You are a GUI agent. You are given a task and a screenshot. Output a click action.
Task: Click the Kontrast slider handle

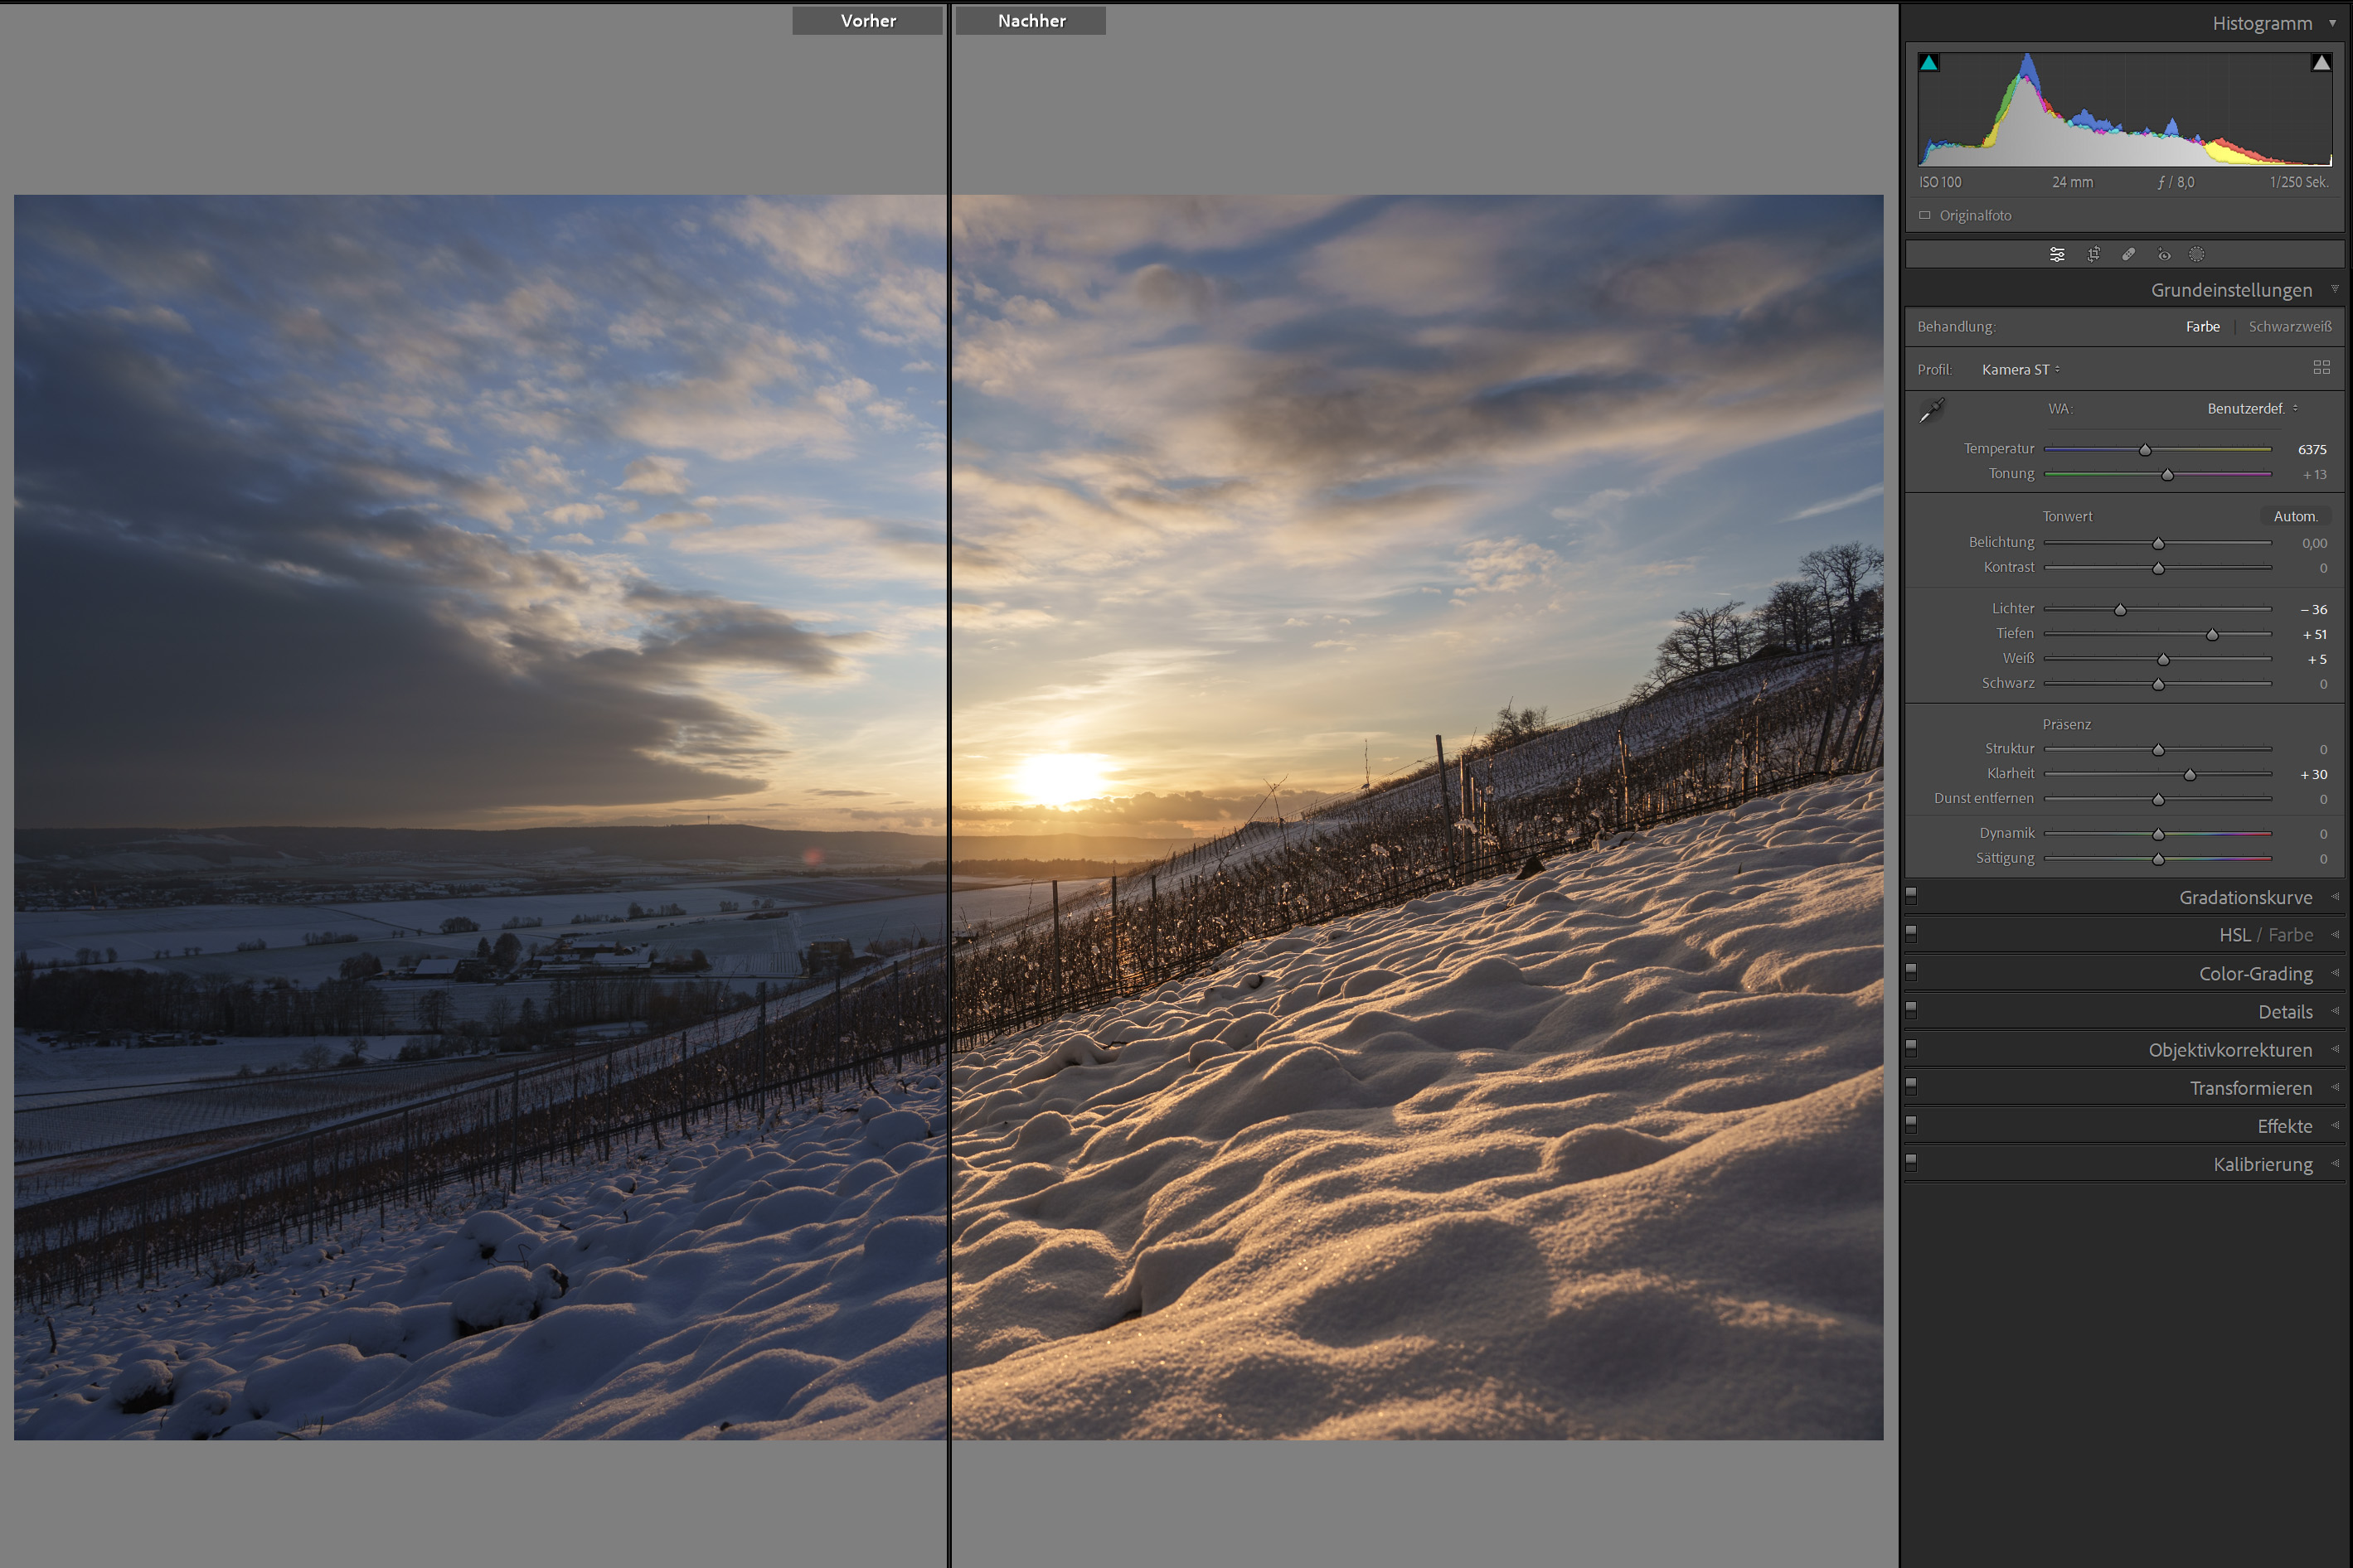pyautogui.click(x=2158, y=568)
